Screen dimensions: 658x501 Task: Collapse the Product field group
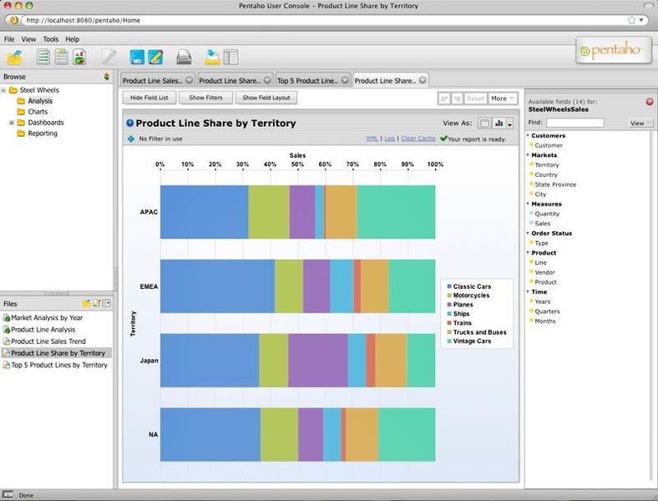pos(528,253)
